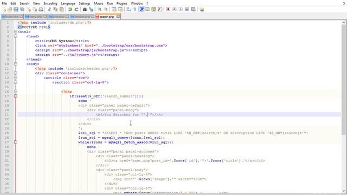The width and height of the screenshot is (347, 195).
Task: Open the Macro menu
Action: [x=99, y=3]
